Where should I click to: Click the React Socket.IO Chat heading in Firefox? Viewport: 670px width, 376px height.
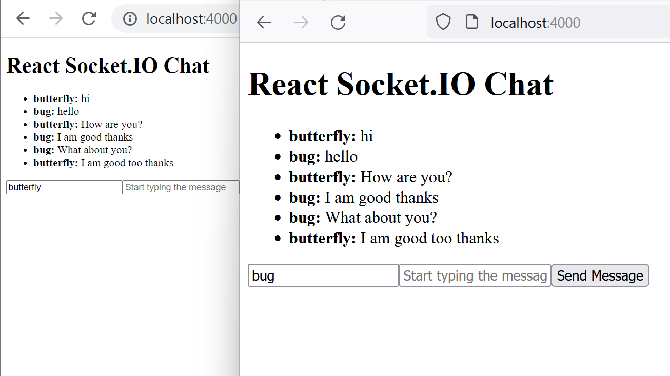click(401, 84)
